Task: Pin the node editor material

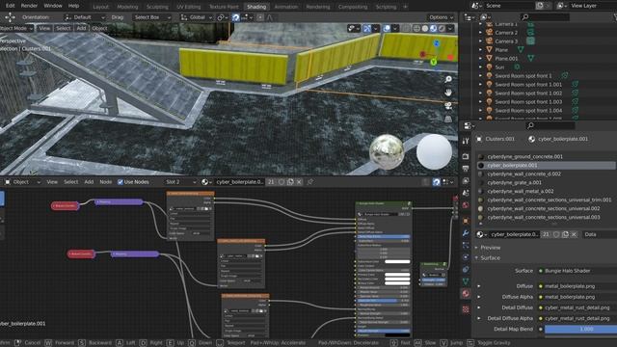Action: (310, 182)
